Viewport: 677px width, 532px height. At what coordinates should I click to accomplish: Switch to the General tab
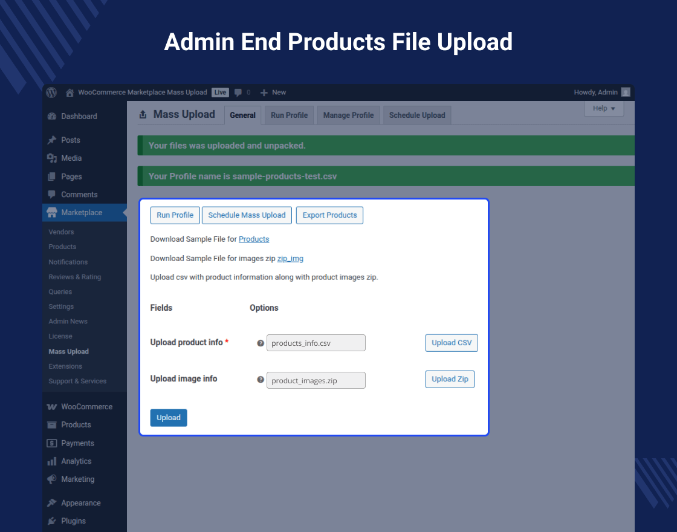tap(242, 115)
